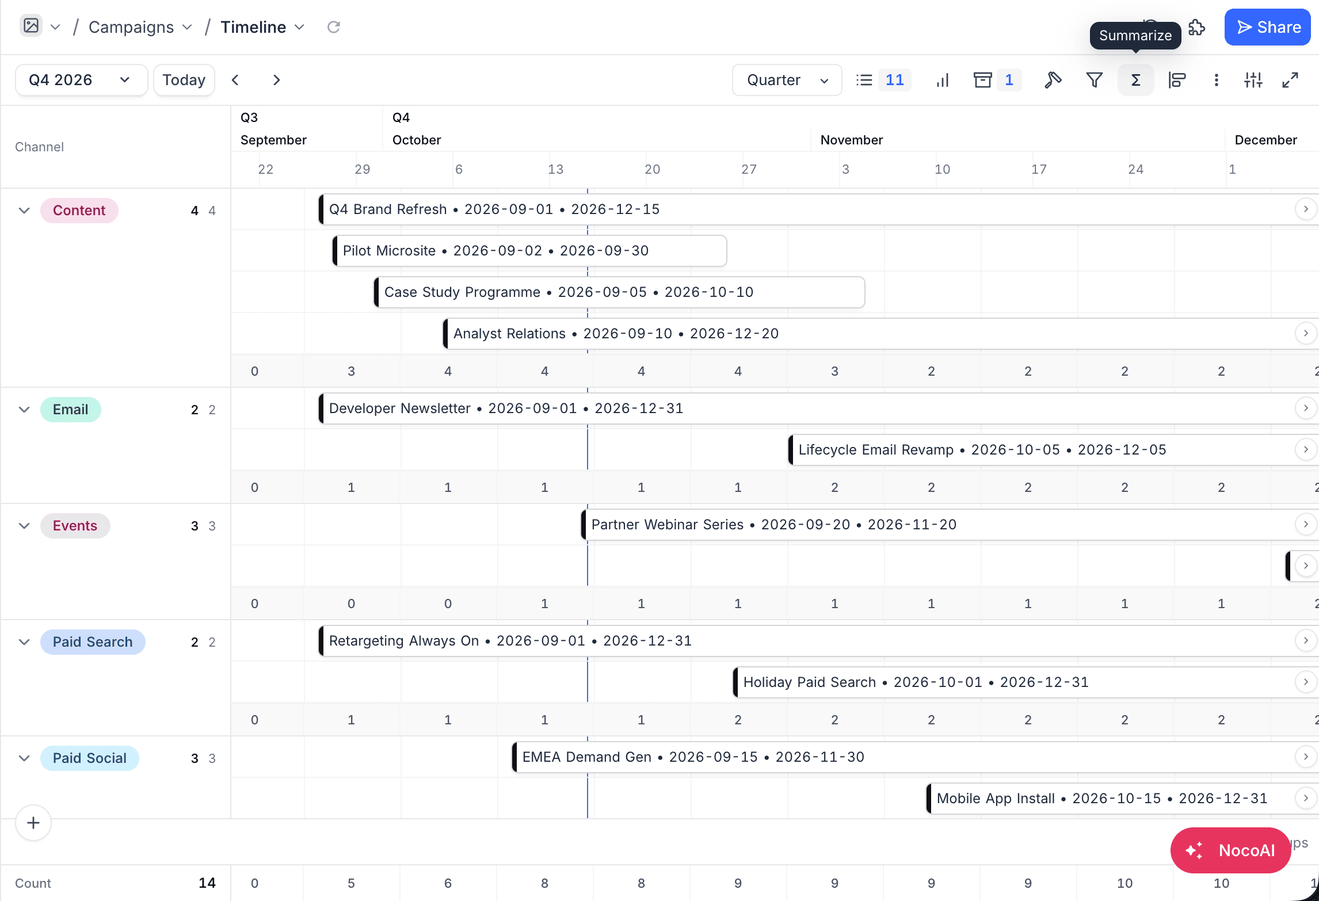Open the group-by bars icon
This screenshot has height=901, width=1319.
click(x=1177, y=80)
